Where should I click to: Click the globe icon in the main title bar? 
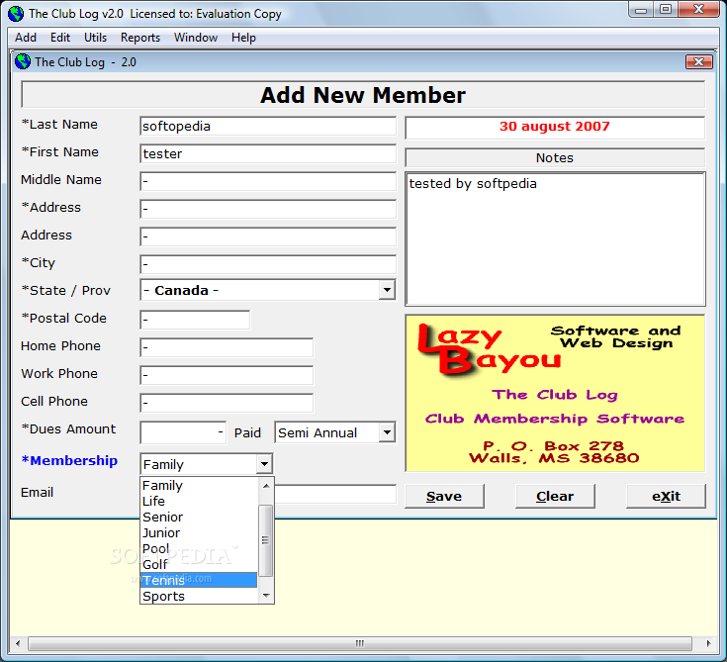pos(16,14)
